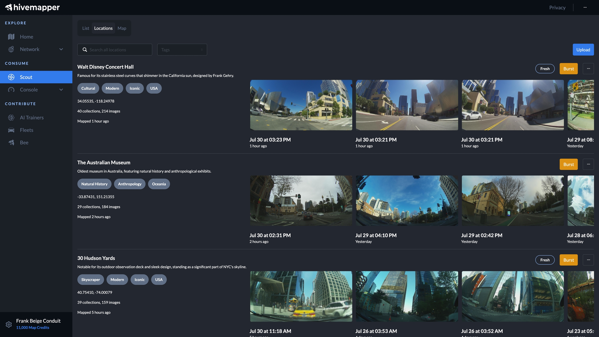Click the Walt Disney Concert Hall title

[105, 67]
